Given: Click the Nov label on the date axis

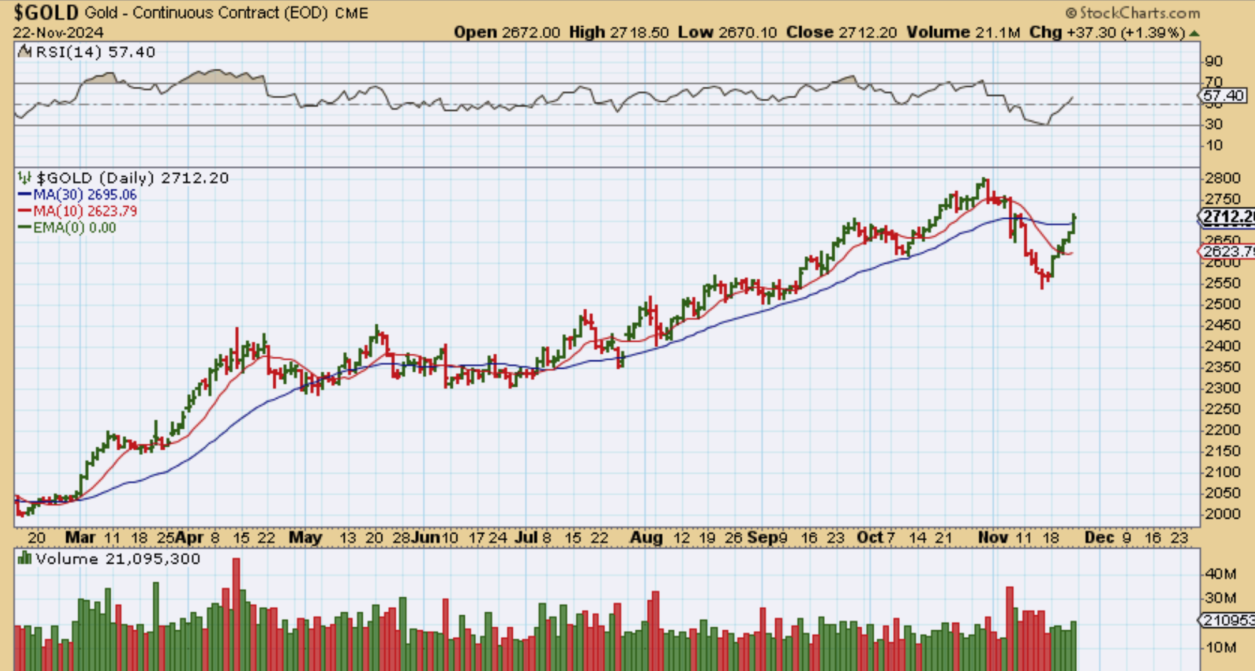Looking at the screenshot, I should point(993,537).
